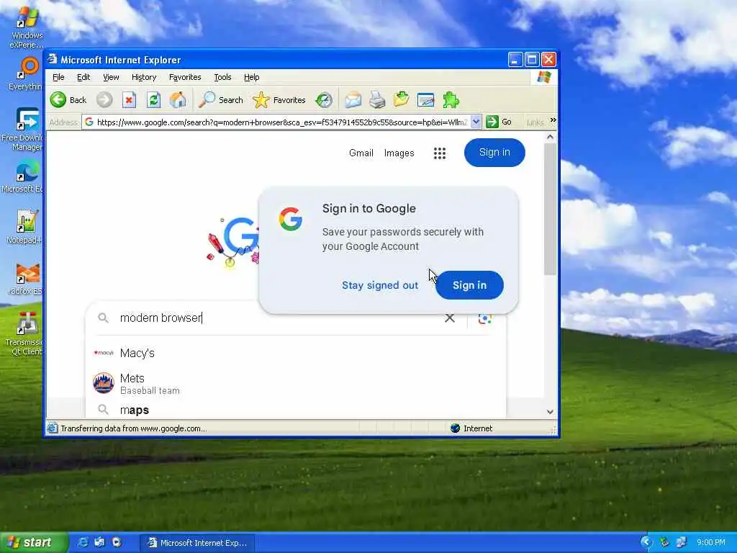Click the page scrollbar up arrow
This screenshot has width=737, height=553.
point(551,137)
